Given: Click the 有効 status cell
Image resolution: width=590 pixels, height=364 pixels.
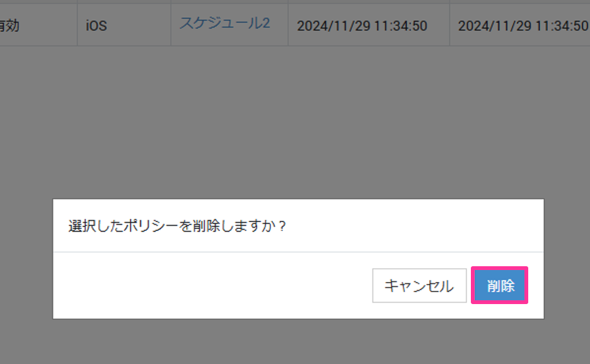Looking at the screenshot, I should tap(38, 25).
